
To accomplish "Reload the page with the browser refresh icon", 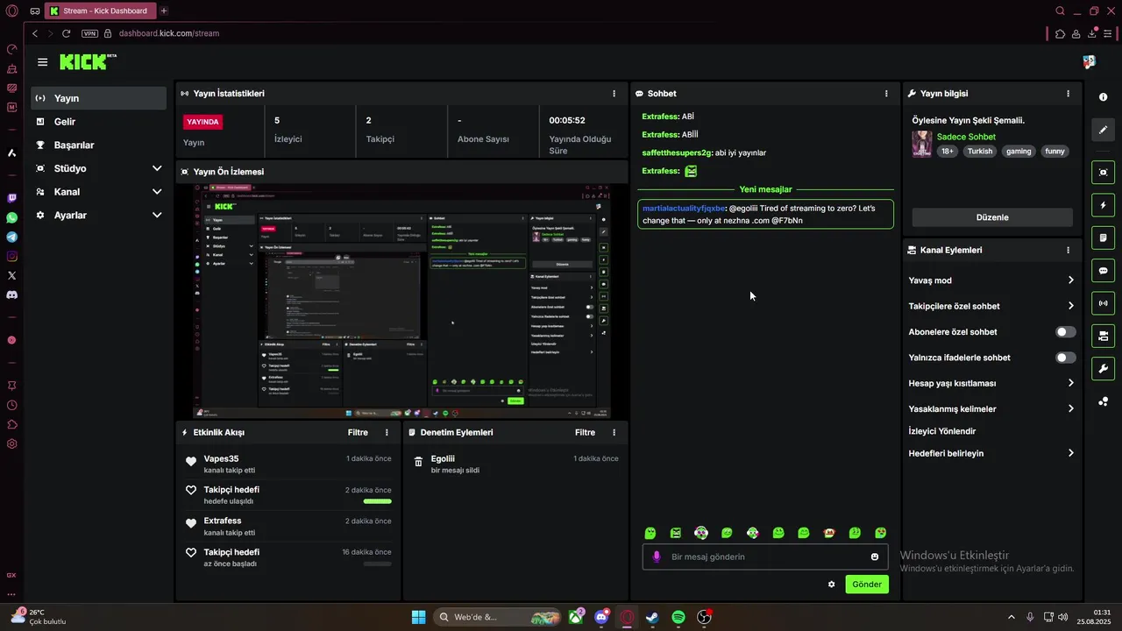I will point(66,33).
